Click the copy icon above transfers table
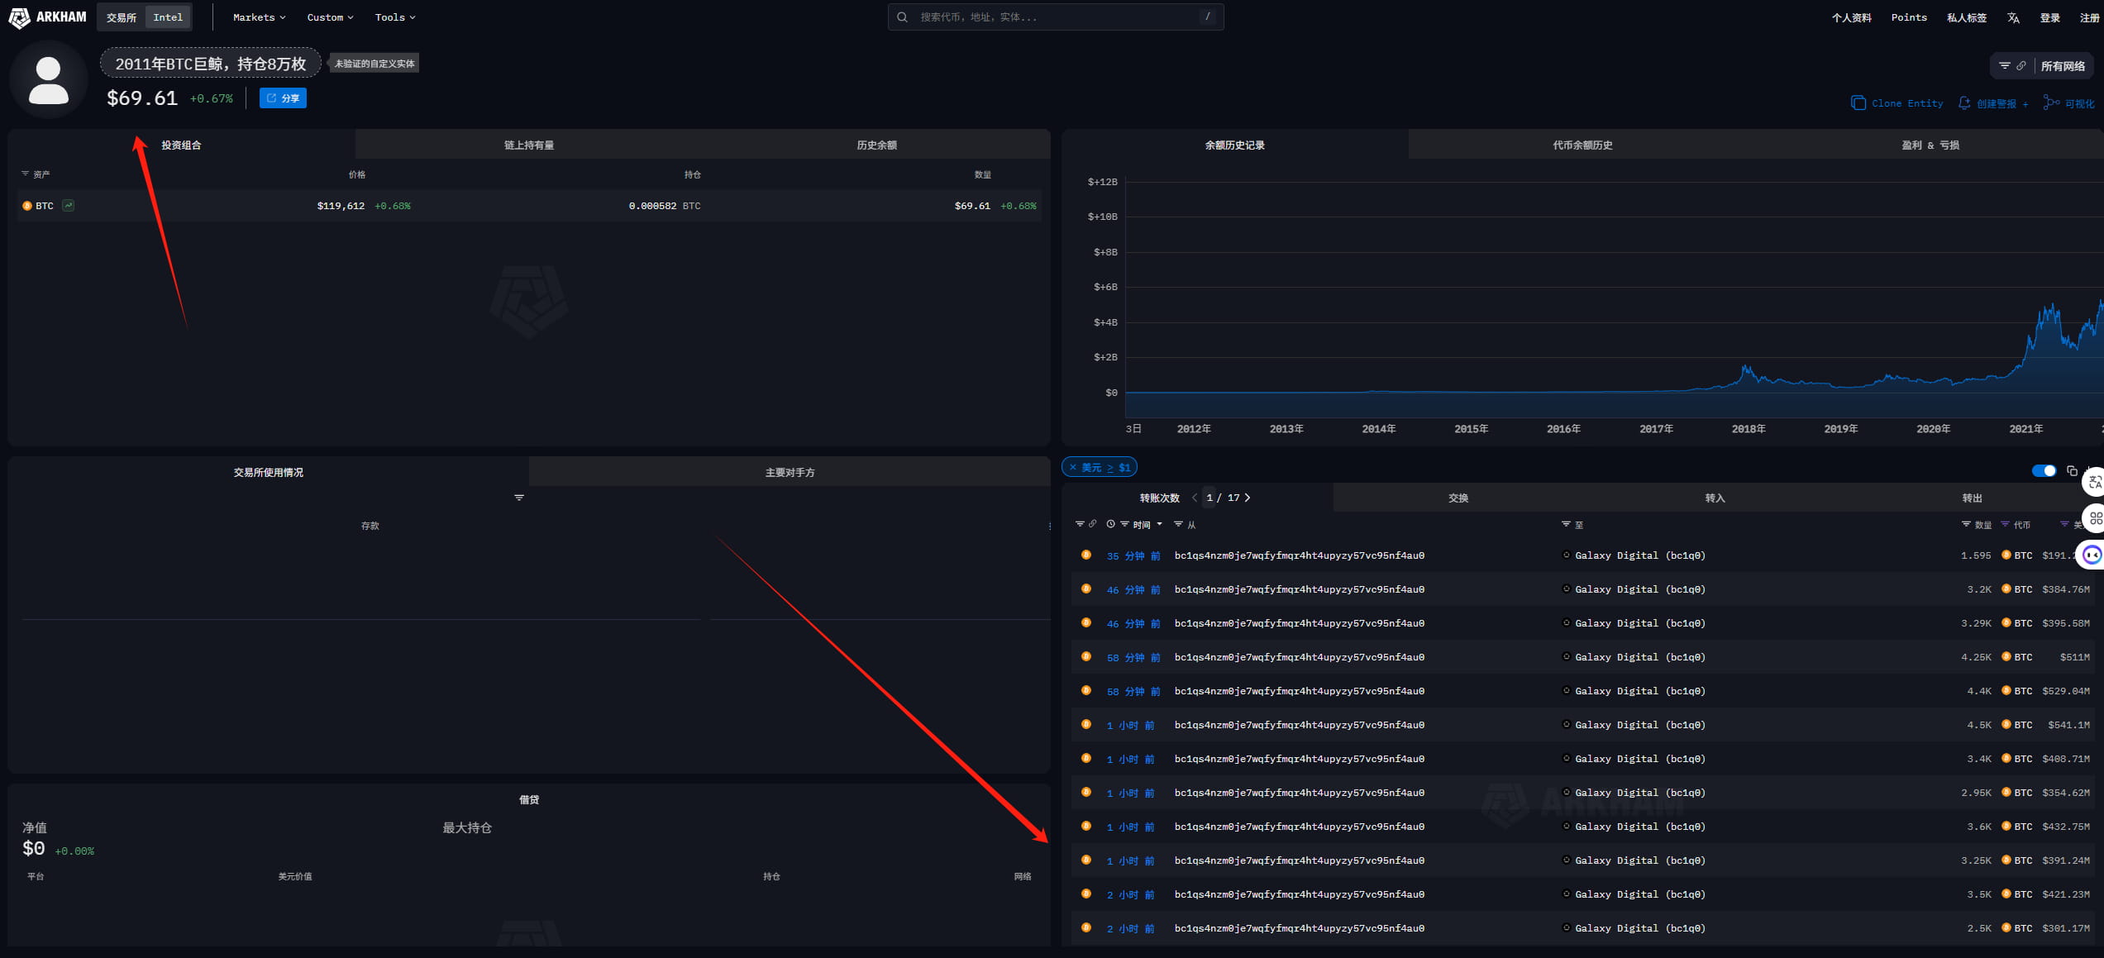 pos(2072,470)
